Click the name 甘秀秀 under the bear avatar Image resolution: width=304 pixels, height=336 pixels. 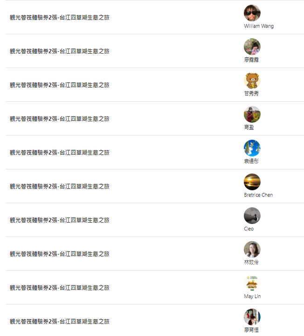tap(251, 94)
